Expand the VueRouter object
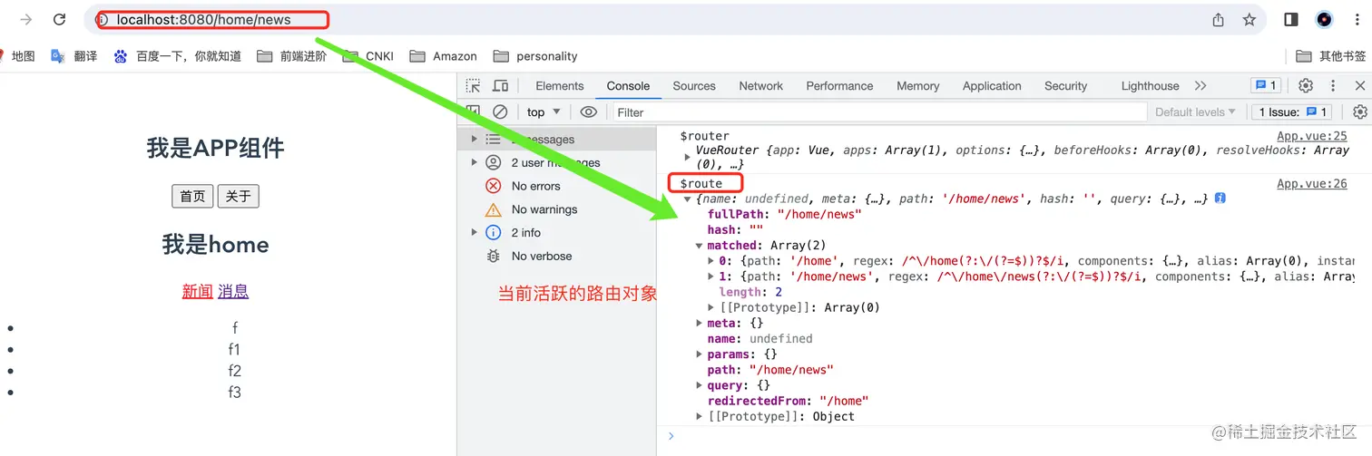This screenshot has width=1372, height=456. click(x=687, y=157)
